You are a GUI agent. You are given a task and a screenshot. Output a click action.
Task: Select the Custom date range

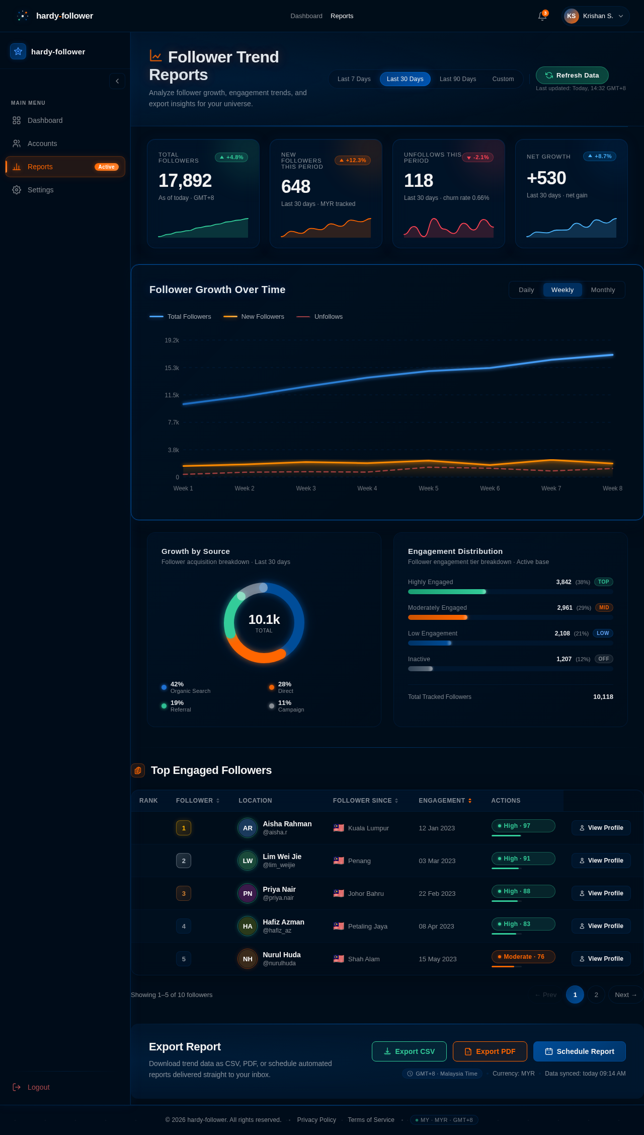click(x=503, y=79)
